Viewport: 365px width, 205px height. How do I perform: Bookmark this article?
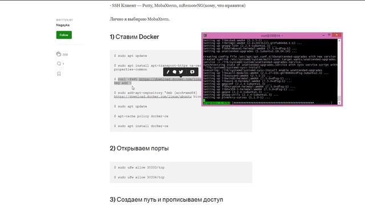[59, 73]
